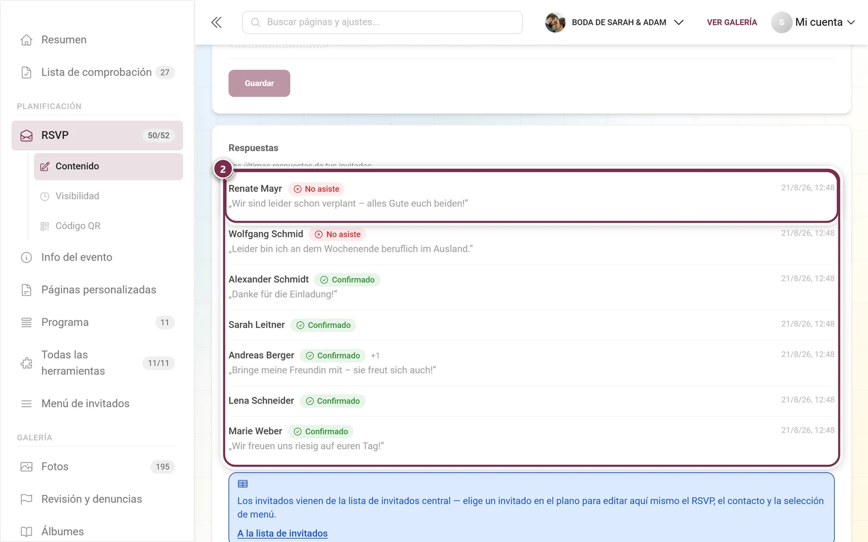The image size is (868, 542).
Task: Click the Resumen home icon
Action: tap(27, 40)
